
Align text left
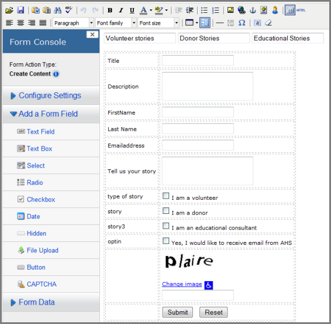coord(9,23)
